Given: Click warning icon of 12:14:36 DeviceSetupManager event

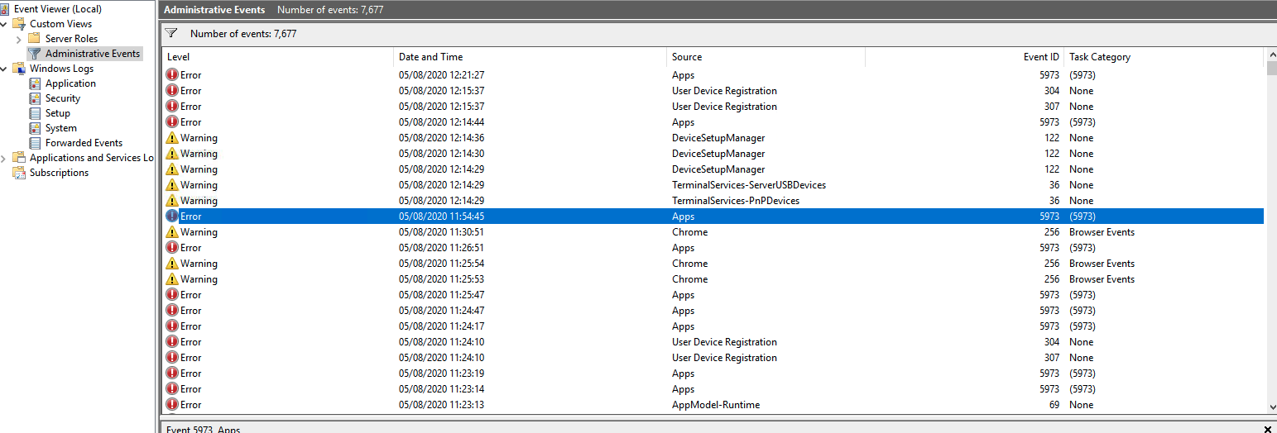Looking at the screenshot, I should [x=172, y=138].
